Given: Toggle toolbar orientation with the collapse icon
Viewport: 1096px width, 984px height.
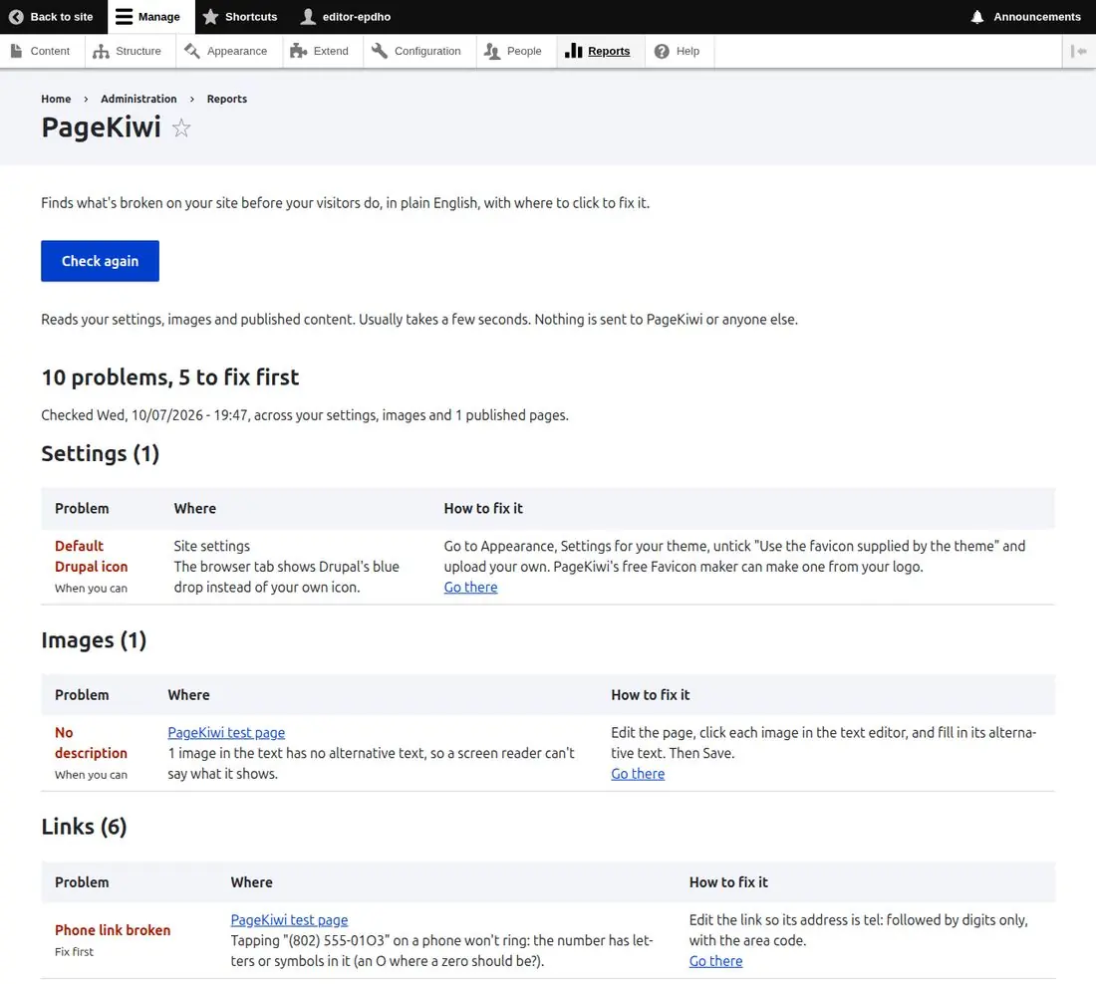Looking at the screenshot, I should (x=1078, y=51).
